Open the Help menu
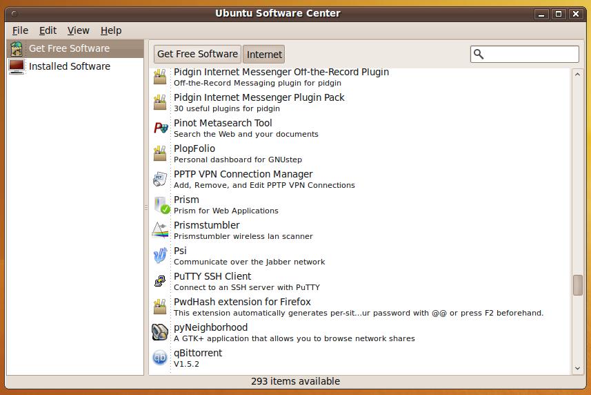The height and width of the screenshot is (395, 591). [x=110, y=30]
